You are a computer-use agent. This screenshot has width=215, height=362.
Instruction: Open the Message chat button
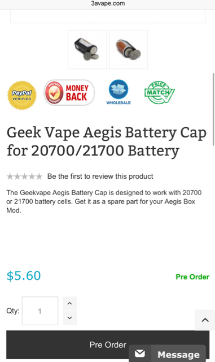[167, 354]
